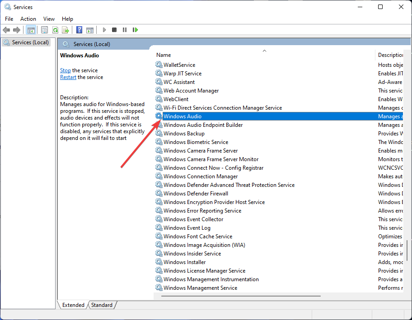This screenshot has width=412, height=320.
Task: Click the Export List toolbar icon
Action: (x=66, y=30)
